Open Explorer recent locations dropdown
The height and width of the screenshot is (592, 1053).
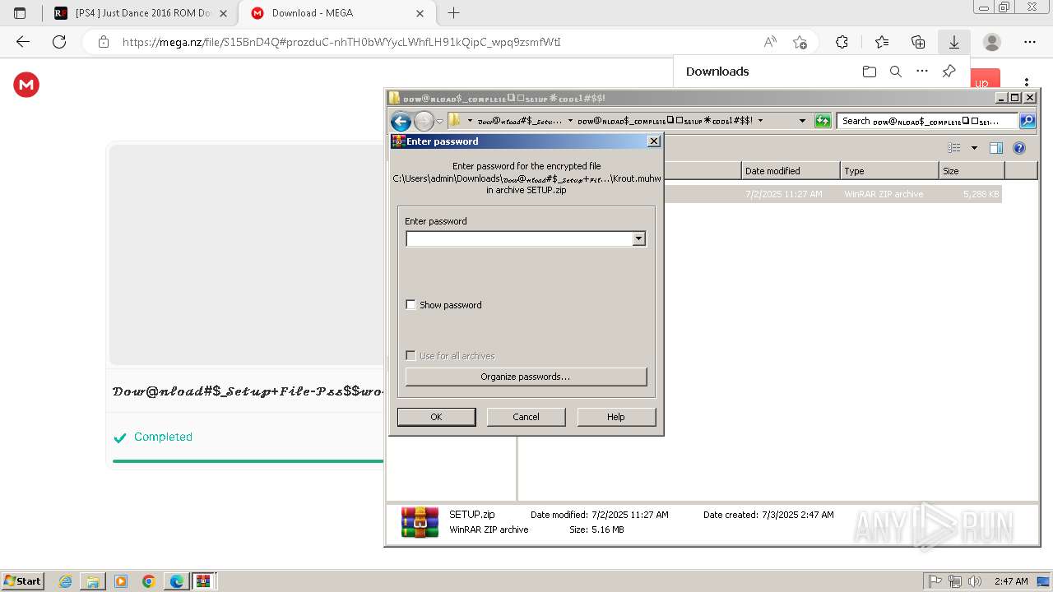coord(440,122)
